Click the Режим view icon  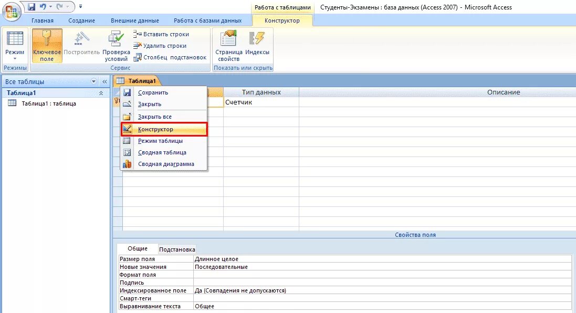[15, 38]
